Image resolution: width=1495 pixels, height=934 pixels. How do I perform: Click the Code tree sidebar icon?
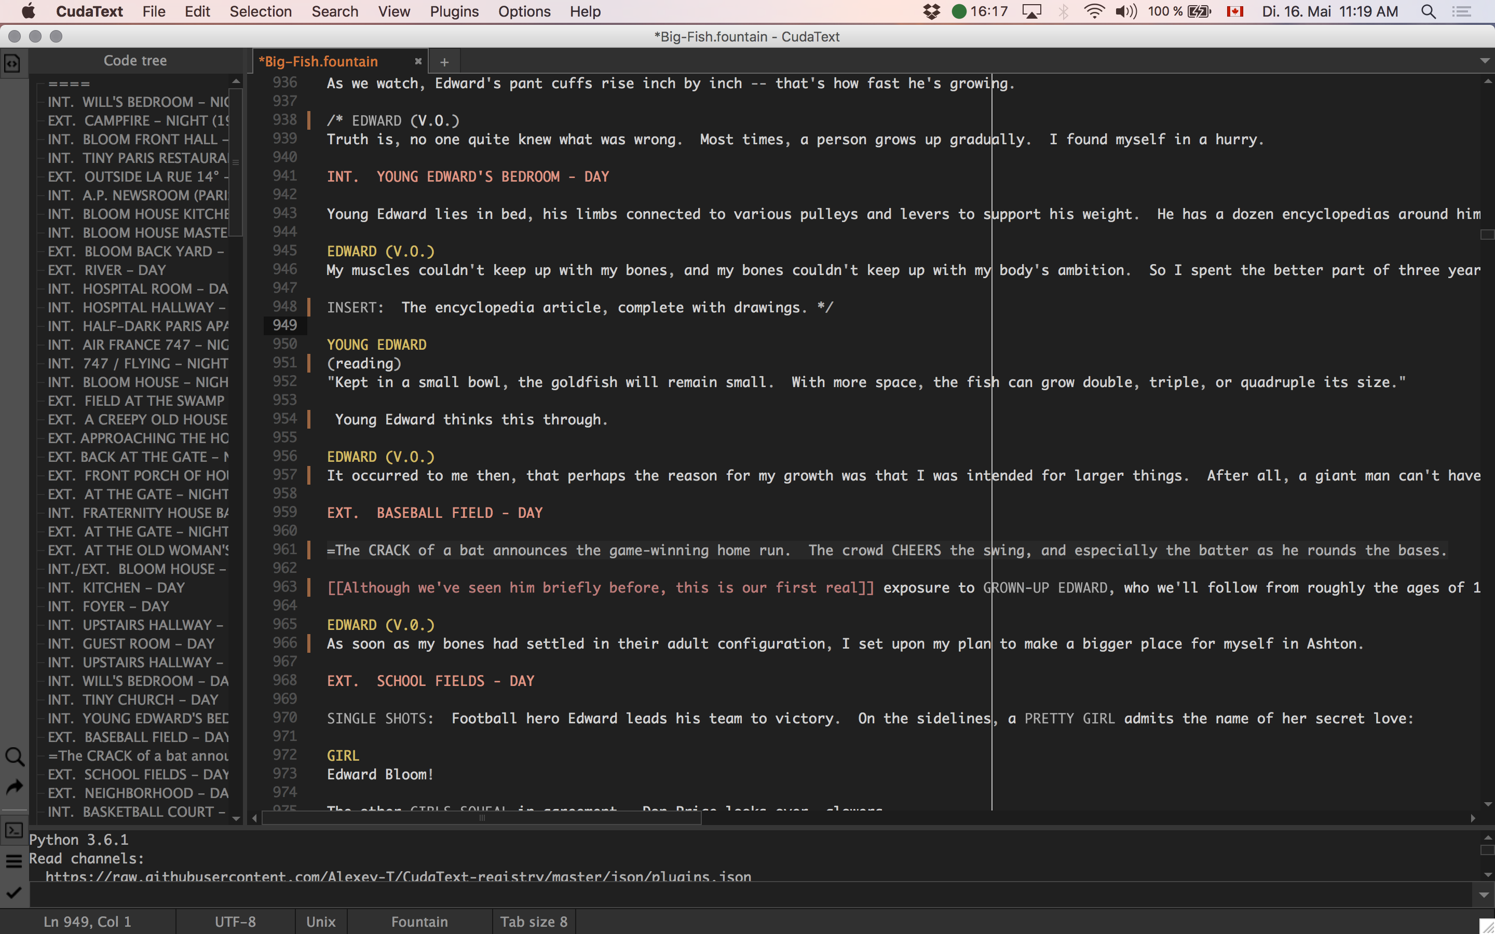tap(13, 62)
